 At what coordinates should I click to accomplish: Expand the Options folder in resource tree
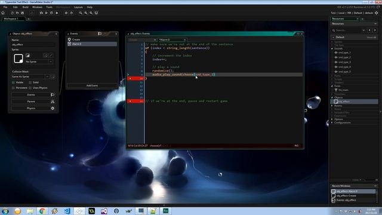point(332,119)
